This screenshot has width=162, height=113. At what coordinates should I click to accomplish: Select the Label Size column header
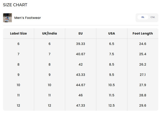tap(18, 34)
